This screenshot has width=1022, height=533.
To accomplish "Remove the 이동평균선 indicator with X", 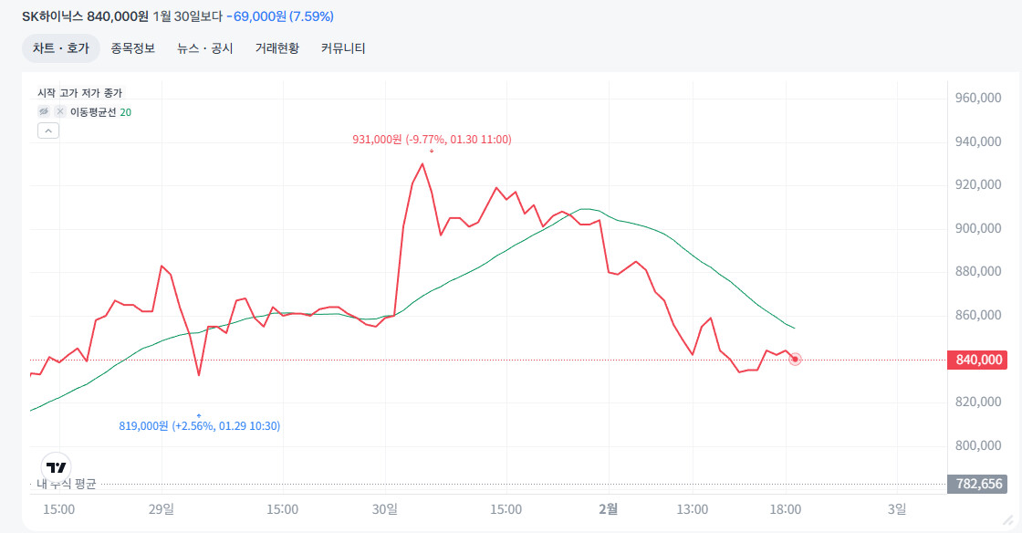I will [x=60, y=111].
